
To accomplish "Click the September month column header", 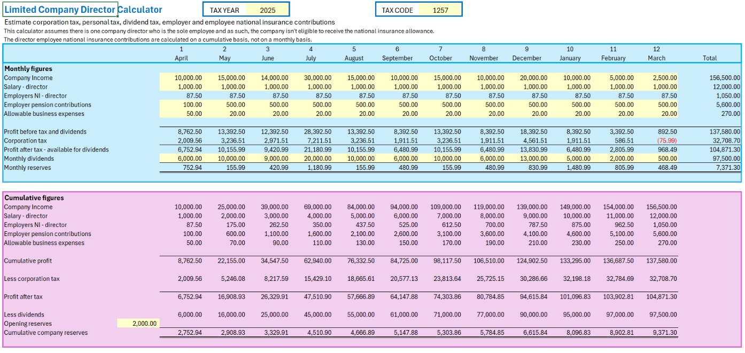I will pos(397,58).
